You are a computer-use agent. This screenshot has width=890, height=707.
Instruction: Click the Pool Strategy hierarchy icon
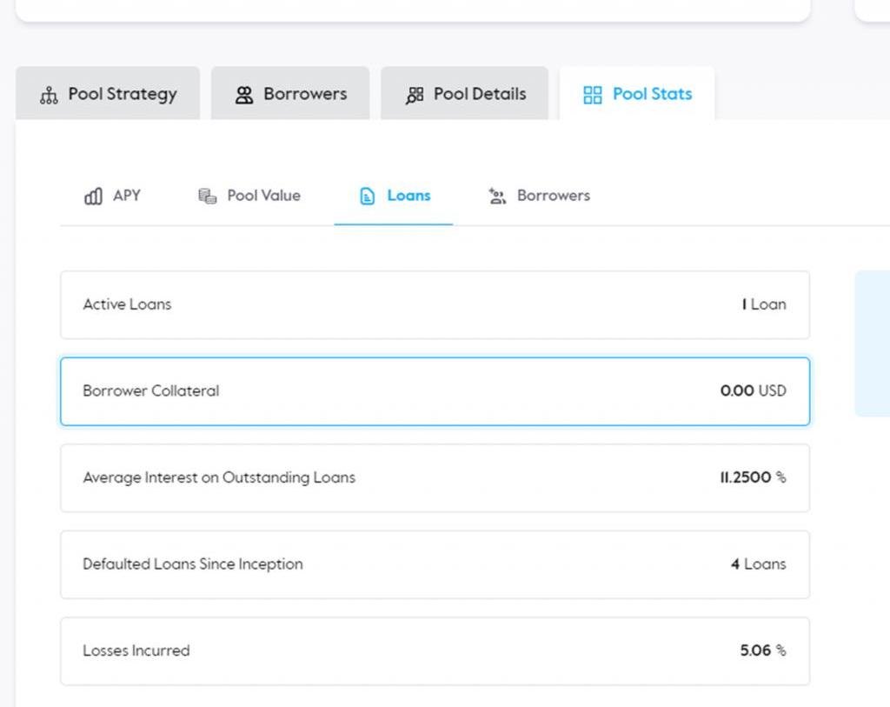pos(50,96)
